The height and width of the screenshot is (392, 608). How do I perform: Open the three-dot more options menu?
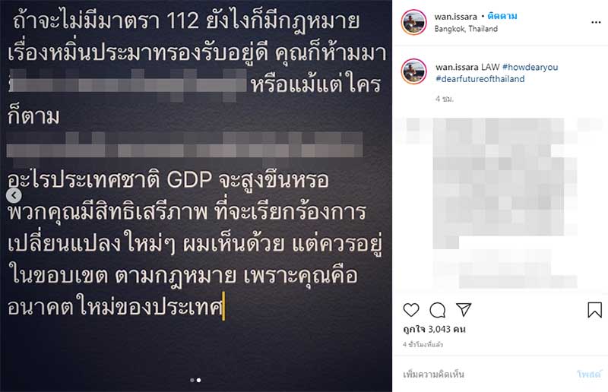click(596, 23)
